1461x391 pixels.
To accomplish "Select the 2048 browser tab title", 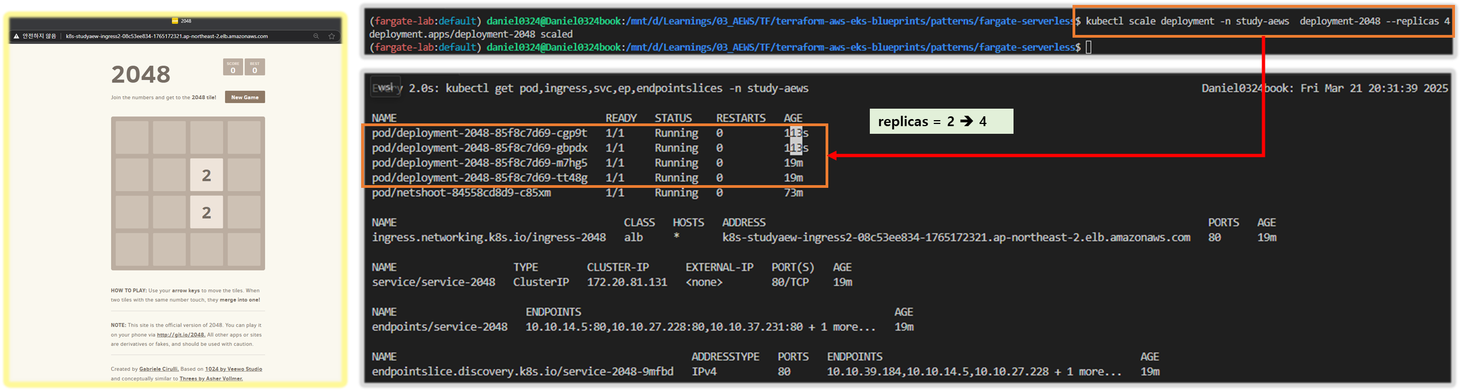I will click(186, 21).
